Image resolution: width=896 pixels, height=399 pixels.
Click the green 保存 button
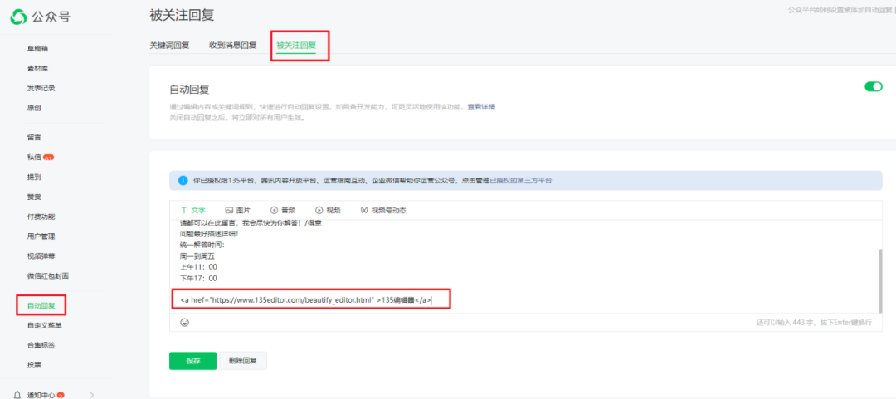coord(192,361)
